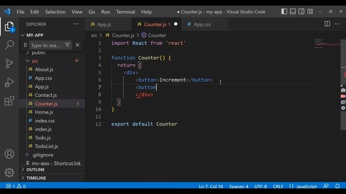This screenshot has width=346, height=194.
Task: Close the Explorer tree search box
Action: [x=77, y=45]
